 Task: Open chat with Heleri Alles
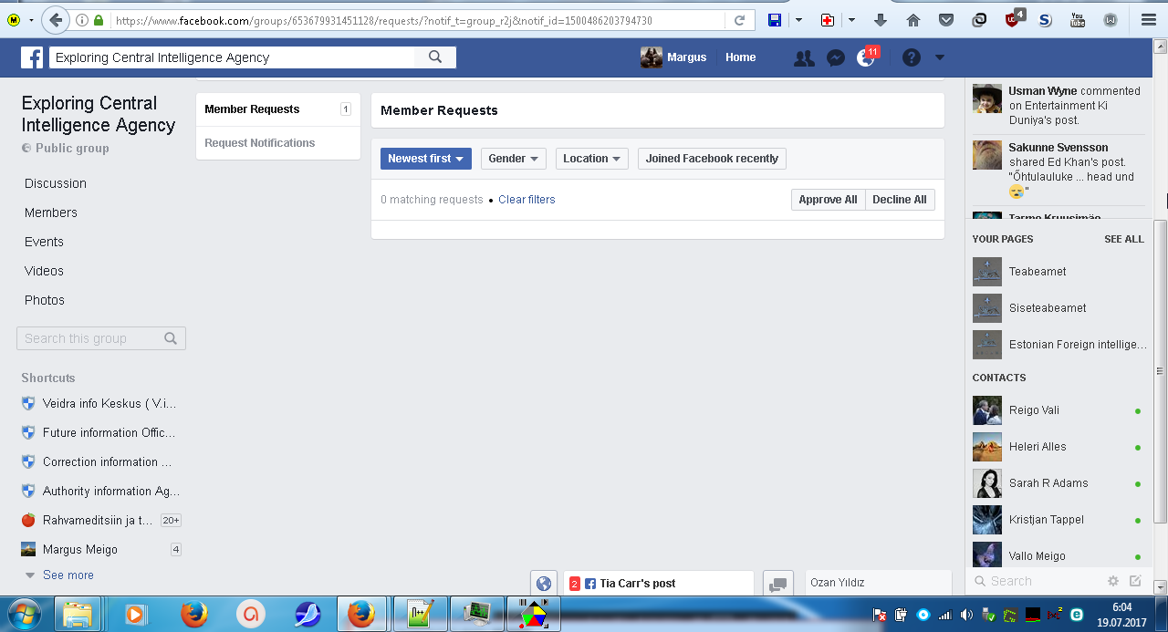1058,447
